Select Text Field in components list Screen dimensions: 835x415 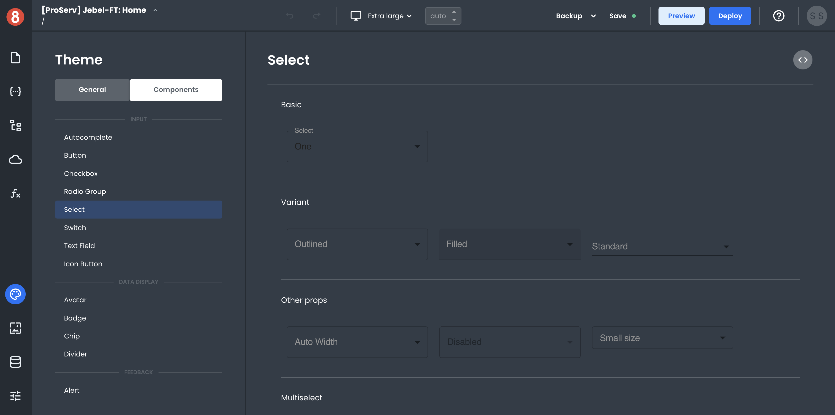tap(79, 246)
